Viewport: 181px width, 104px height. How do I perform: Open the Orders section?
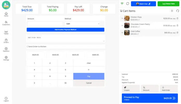pos(6,41)
